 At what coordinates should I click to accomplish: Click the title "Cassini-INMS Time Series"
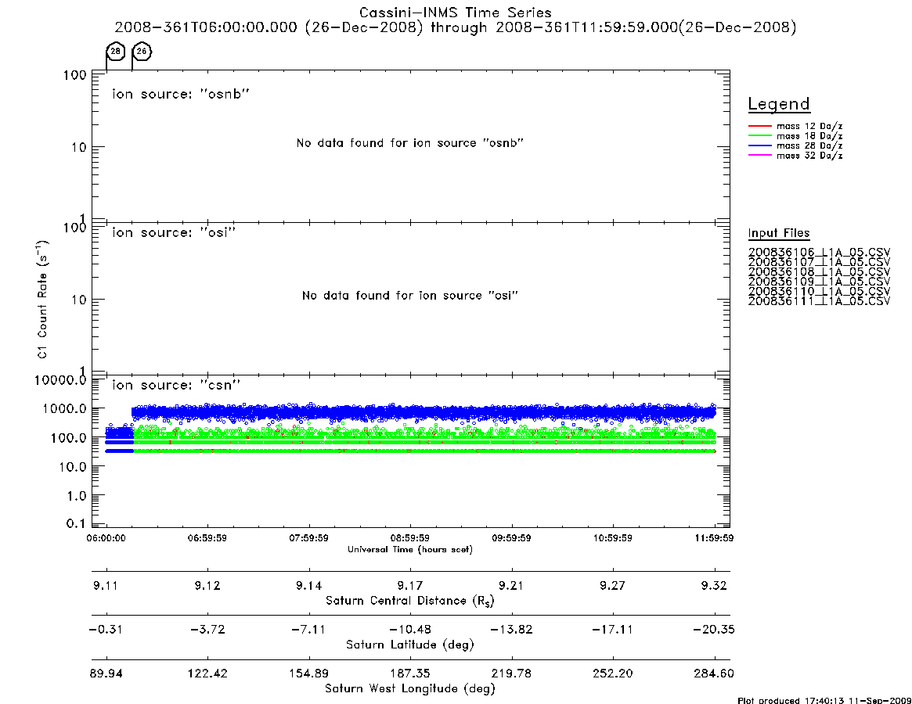click(x=456, y=13)
